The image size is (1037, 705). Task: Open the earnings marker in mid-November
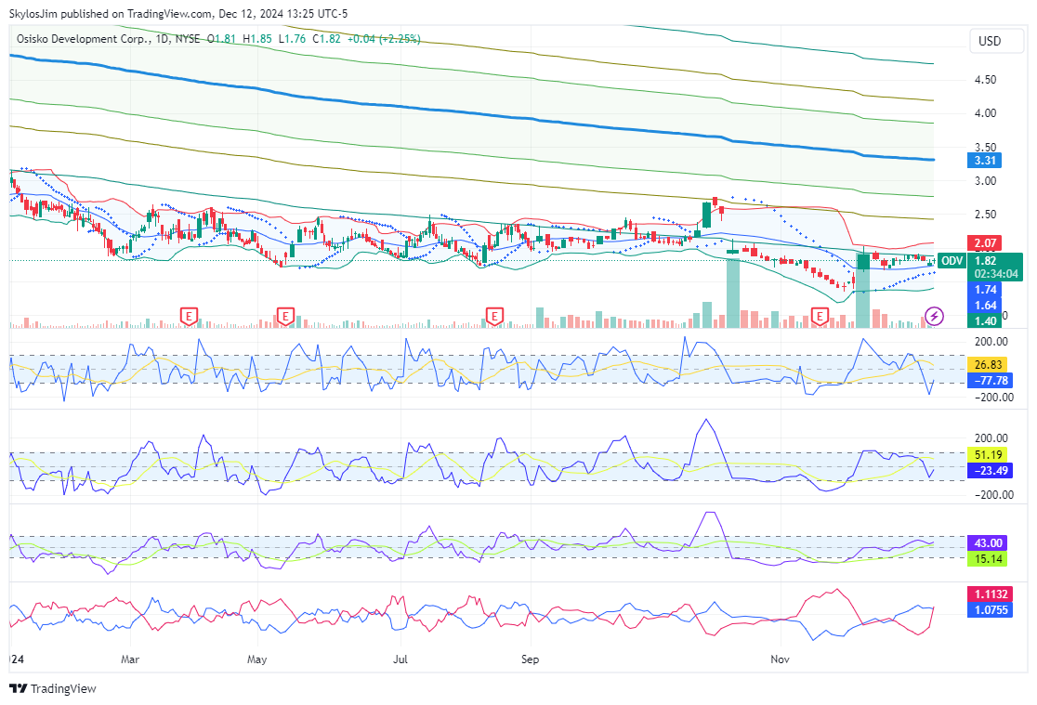pos(820,316)
